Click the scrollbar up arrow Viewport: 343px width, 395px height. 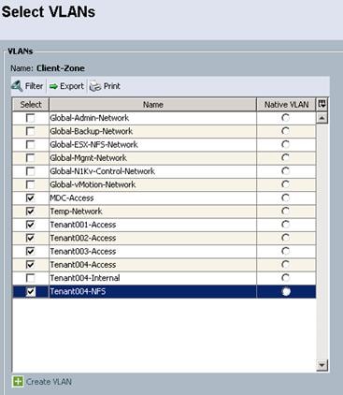click(322, 118)
